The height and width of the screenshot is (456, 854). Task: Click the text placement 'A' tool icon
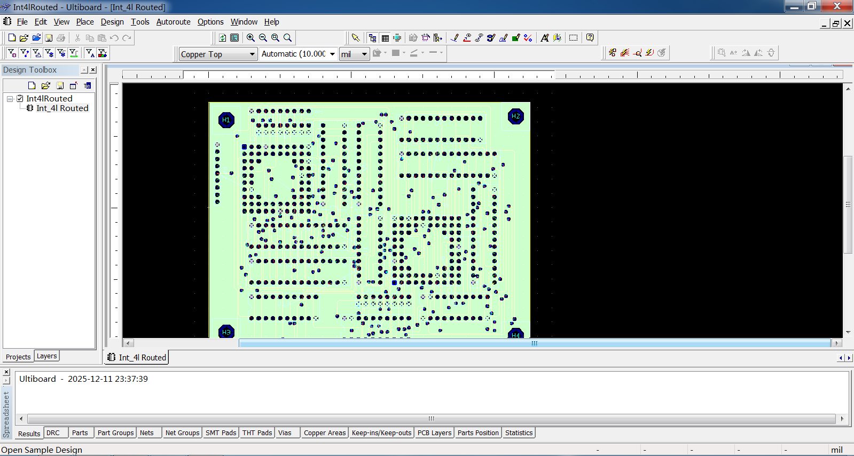544,38
